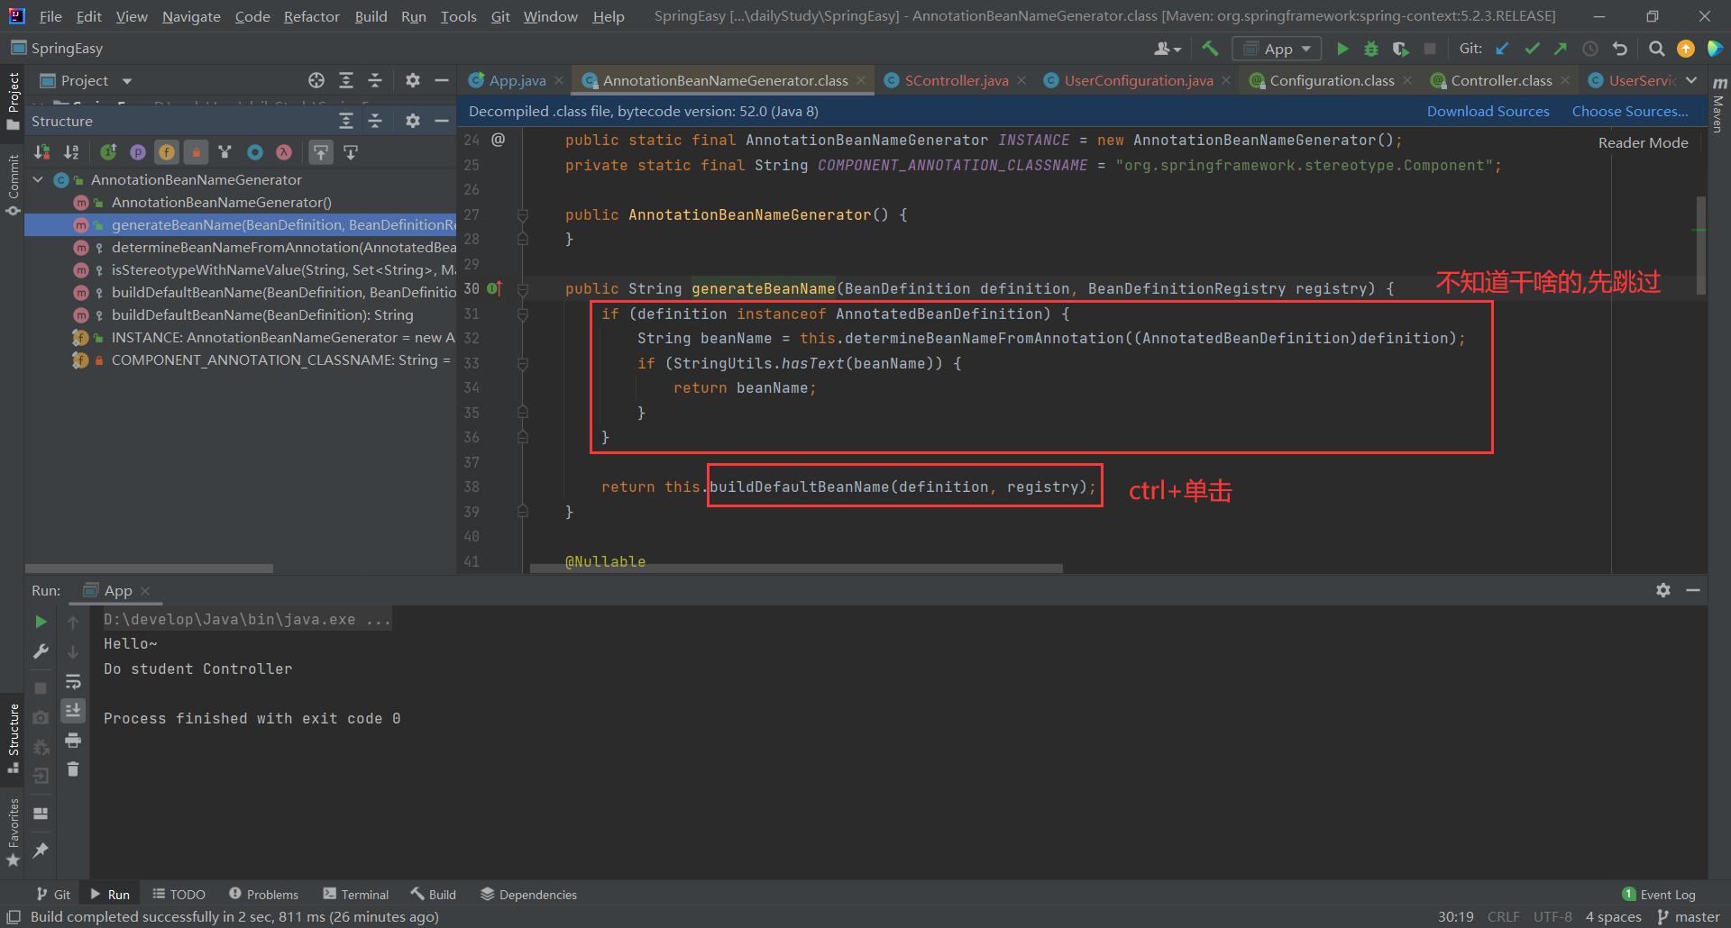
Task: Hide the Structure panel with minus
Action: click(442, 121)
